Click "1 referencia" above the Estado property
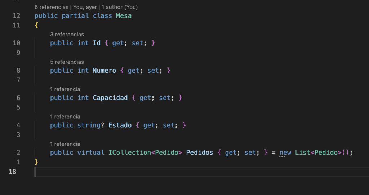Viewport: 369px width, 195px height. [x=65, y=117]
